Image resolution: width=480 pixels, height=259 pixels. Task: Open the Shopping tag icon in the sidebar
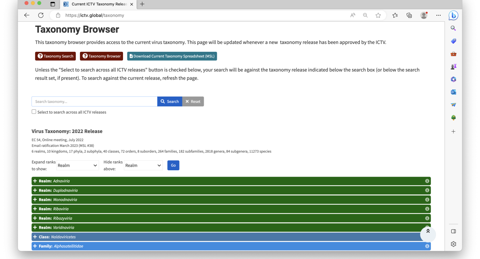tap(453, 41)
